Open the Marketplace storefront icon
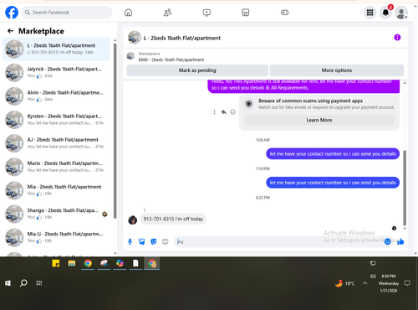This screenshot has height=310, width=418. 245,13
